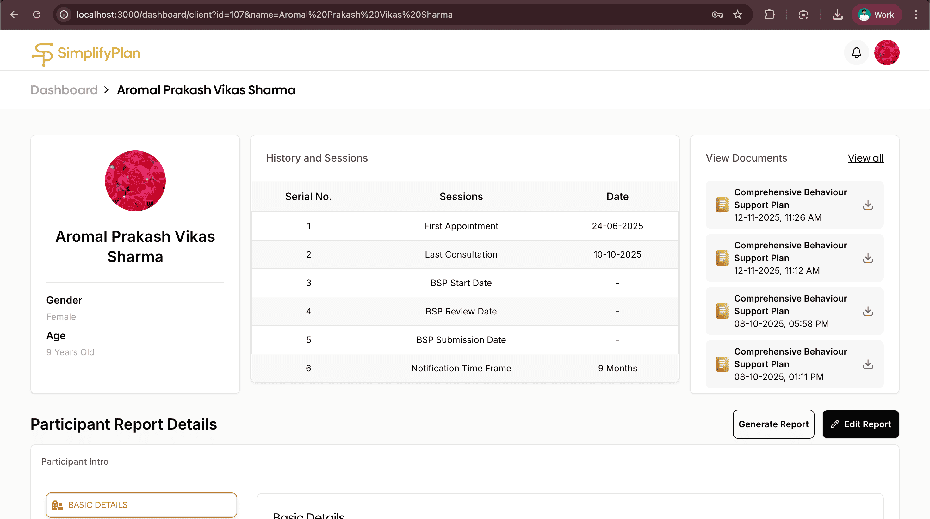Reload the page
Viewport: 930px width, 519px height.
click(x=37, y=15)
